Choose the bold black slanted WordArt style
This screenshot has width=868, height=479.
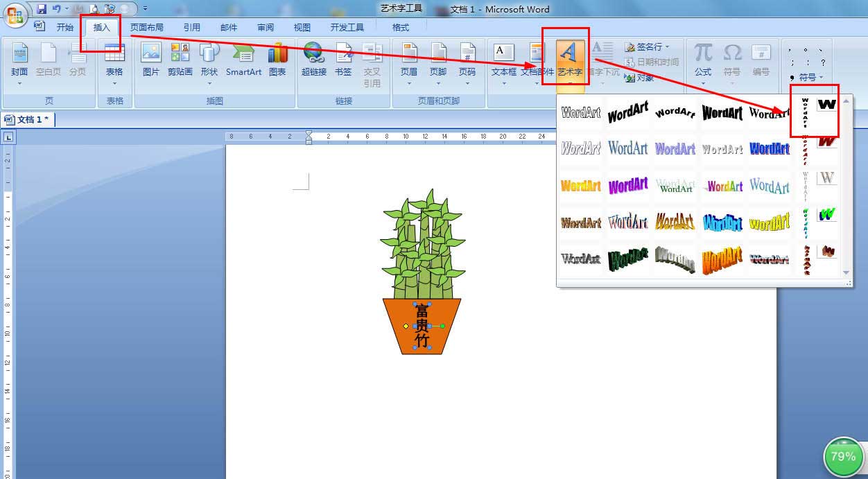(x=628, y=112)
